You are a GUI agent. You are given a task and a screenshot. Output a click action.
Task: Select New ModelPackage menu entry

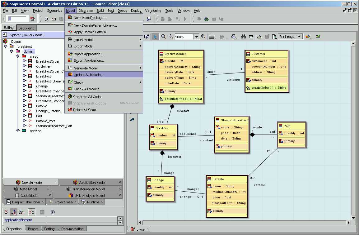coord(104,18)
